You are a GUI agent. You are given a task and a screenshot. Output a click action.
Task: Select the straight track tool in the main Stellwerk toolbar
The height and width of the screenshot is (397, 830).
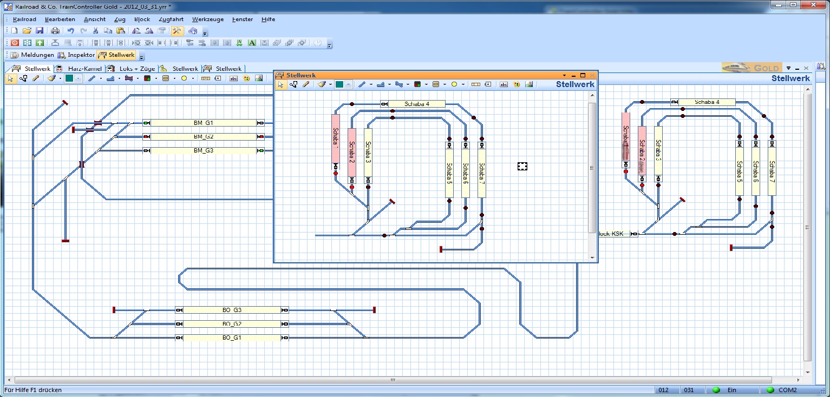click(x=92, y=78)
